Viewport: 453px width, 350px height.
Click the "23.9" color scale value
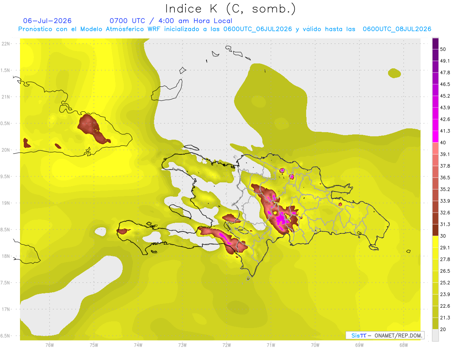coord(445,294)
